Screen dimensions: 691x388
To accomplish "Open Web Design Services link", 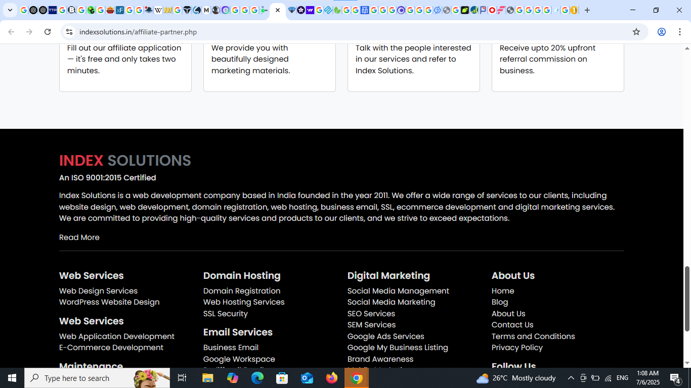I will 98,291.
